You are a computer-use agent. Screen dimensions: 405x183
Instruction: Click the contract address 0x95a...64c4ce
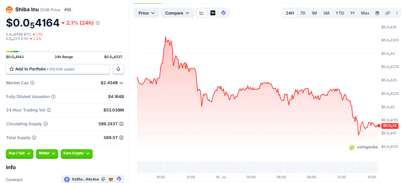tap(85, 179)
